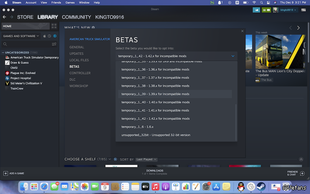Click the play filter icon beside Choose a Shelf
The width and height of the screenshot is (310, 194).
tap(115, 159)
